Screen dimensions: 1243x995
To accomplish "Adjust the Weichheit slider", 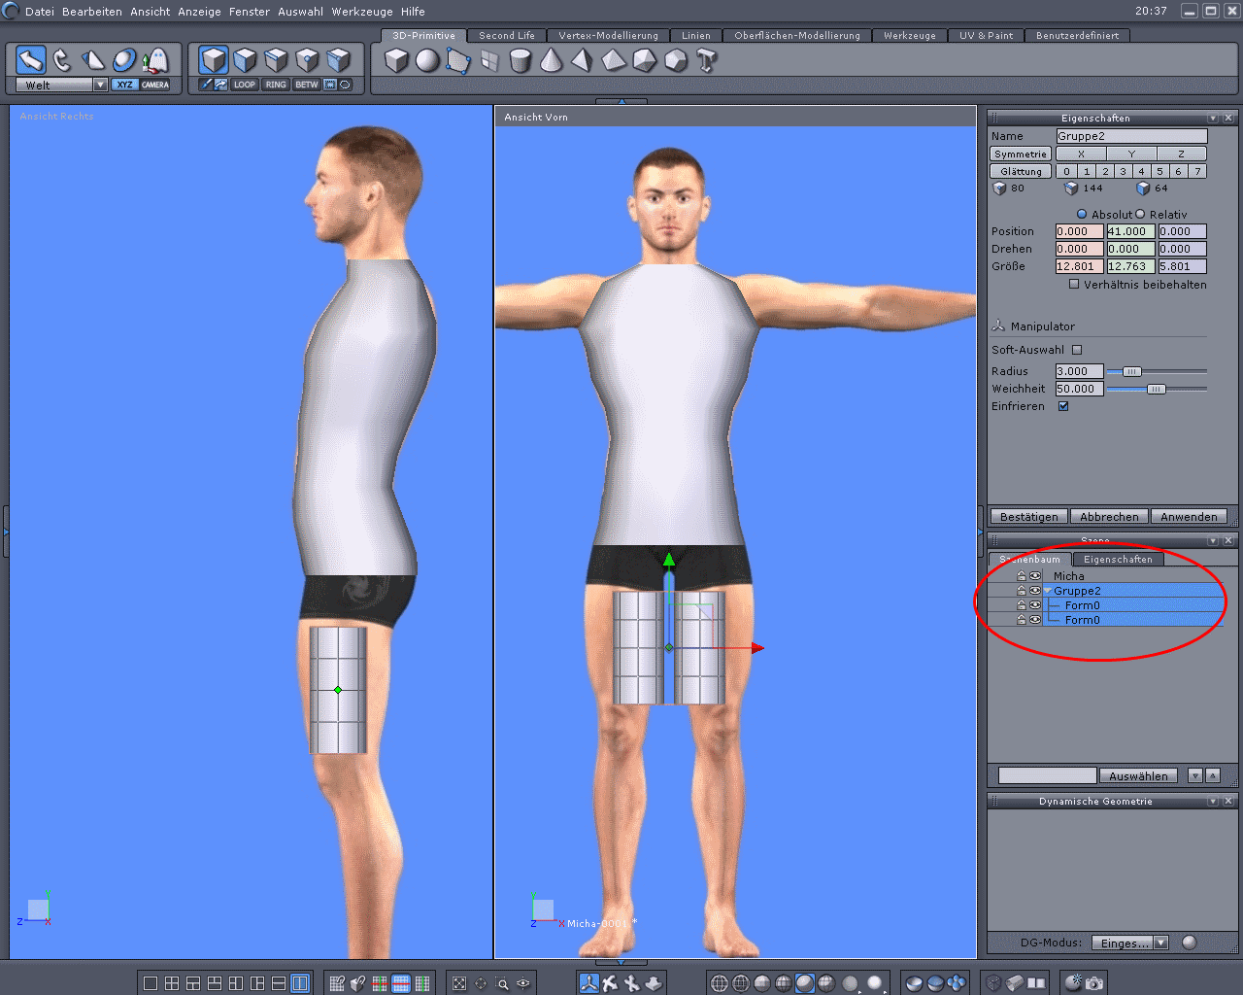I will pos(1156,389).
